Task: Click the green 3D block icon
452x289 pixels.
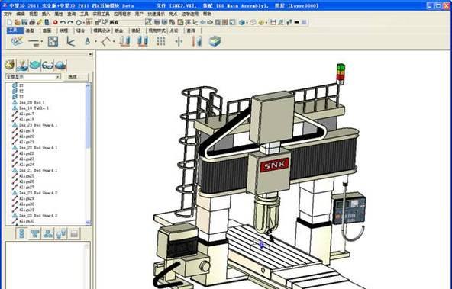Action: click(215, 41)
